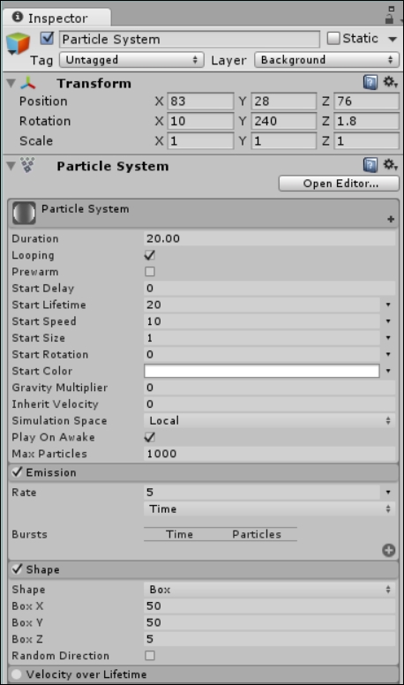Click the Particle System help book icon
The height and width of the screenshot is (685, 404).
370,165
